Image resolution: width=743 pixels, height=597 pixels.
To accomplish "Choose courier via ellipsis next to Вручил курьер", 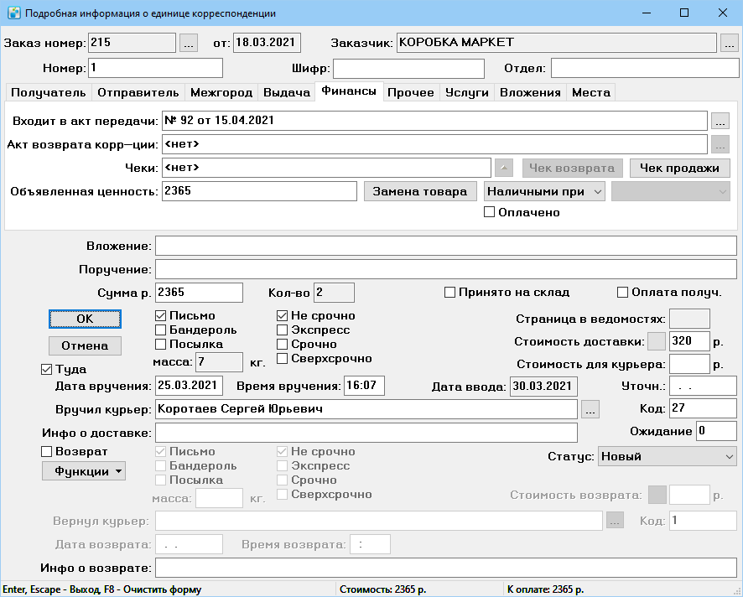I will coord(590,409).
